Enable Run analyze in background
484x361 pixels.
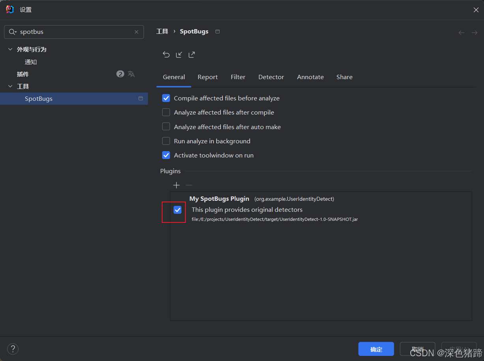click(166, 141)
